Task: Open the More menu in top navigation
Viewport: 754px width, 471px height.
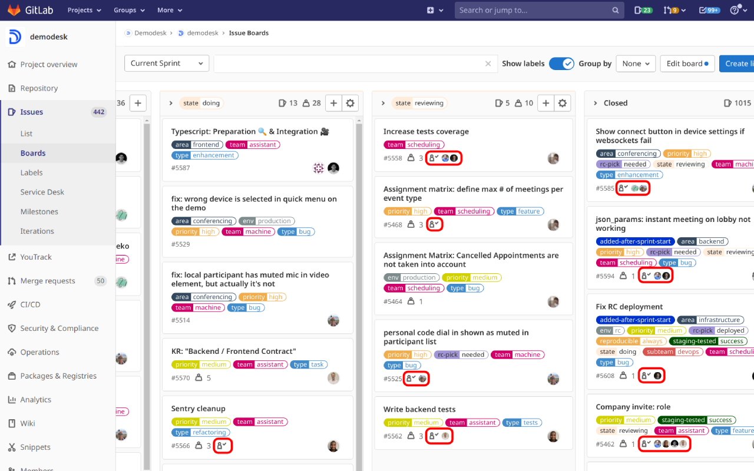Action: [169, 10]
